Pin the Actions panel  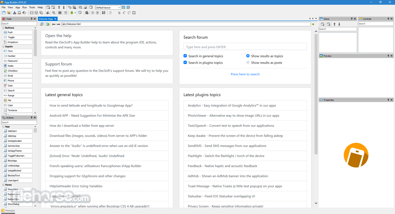pos(32,117)
